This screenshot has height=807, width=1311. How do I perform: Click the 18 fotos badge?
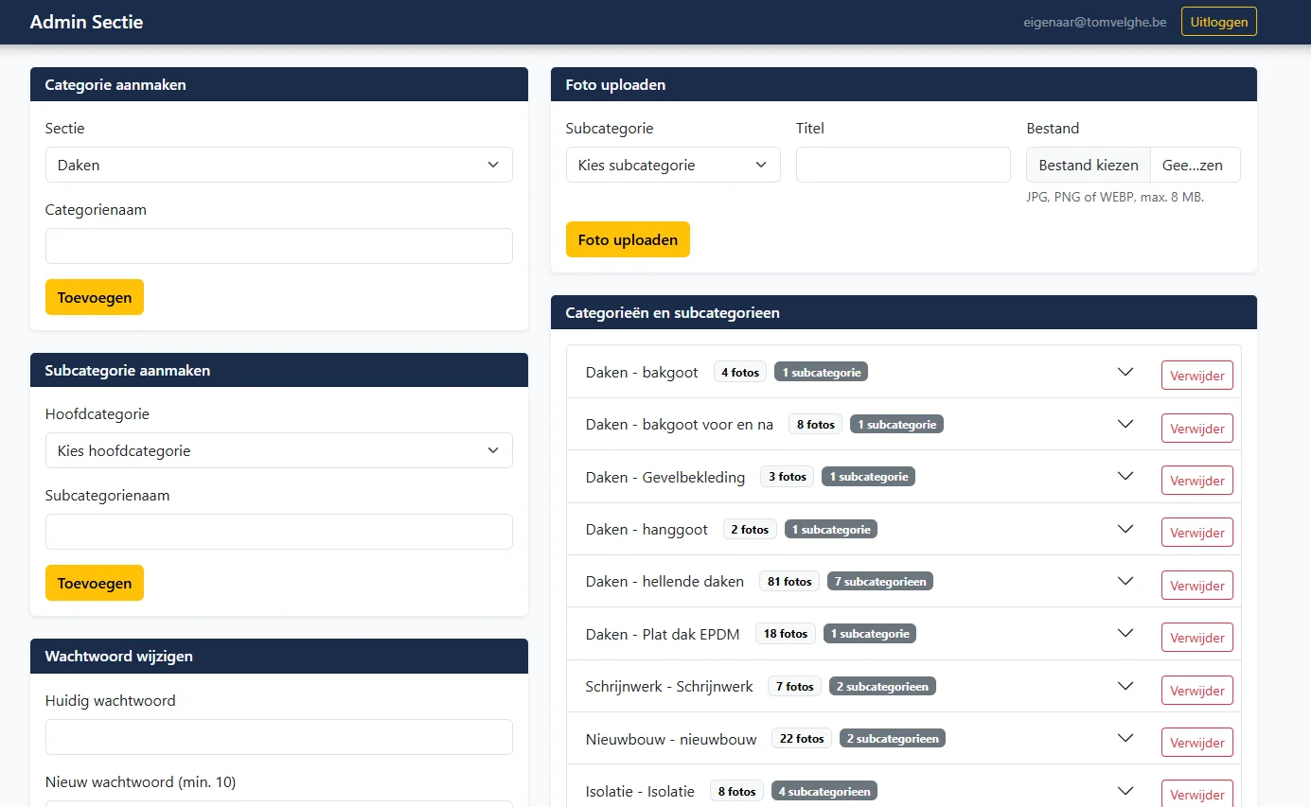click(786, 633)
